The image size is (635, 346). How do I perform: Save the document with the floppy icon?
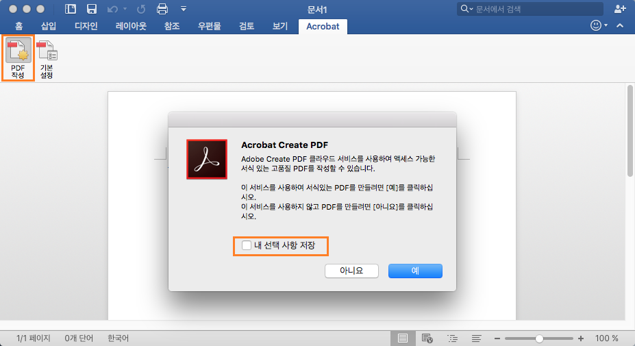[92, 9]
